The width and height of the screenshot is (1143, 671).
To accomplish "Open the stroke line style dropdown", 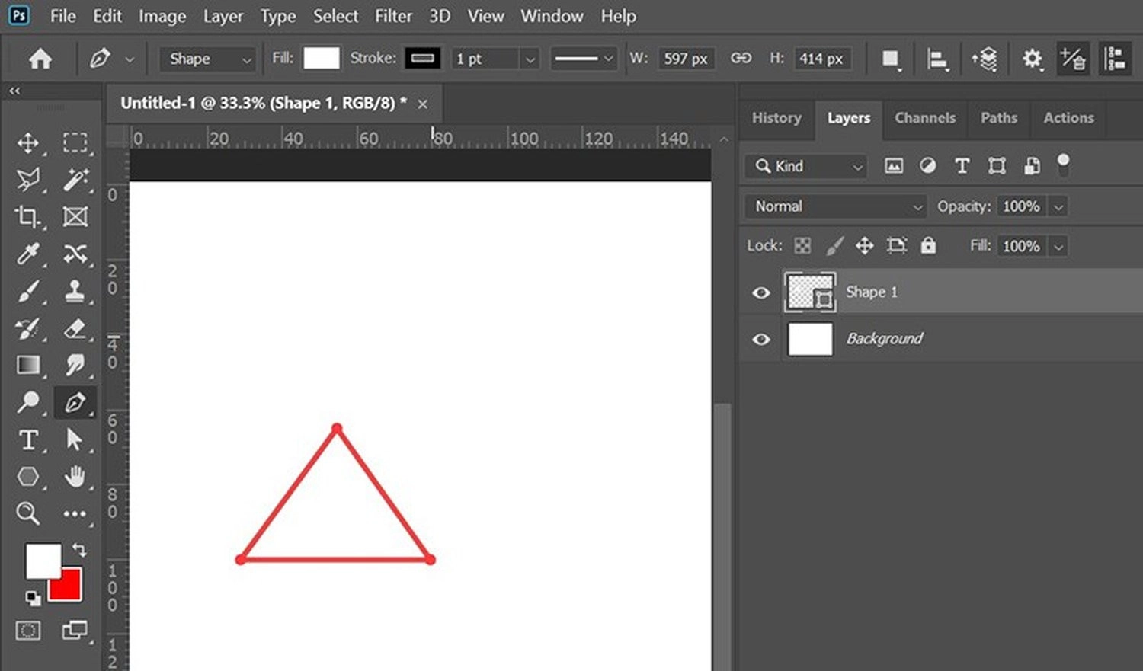I will coord(583,59).
